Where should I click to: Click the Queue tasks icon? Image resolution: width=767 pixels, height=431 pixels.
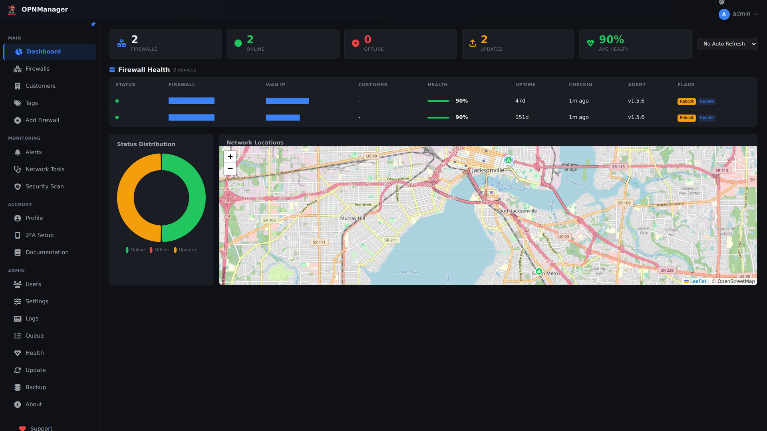pyautogui.click(x=18, y=336)
